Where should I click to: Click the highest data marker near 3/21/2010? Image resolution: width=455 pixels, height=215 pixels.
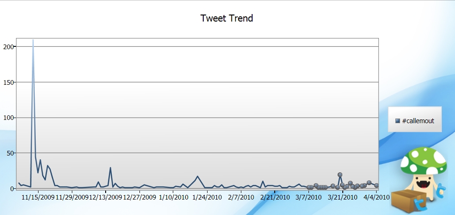coord(340,175)
